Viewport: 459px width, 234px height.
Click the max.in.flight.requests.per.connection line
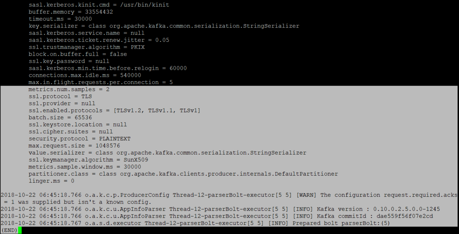click(100, 82)
